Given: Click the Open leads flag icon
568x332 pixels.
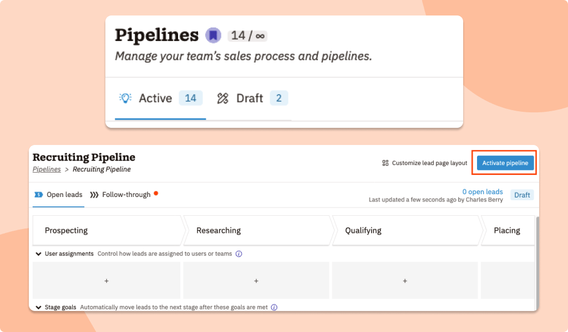Looking at the screenshot, I should pos(38,195).
